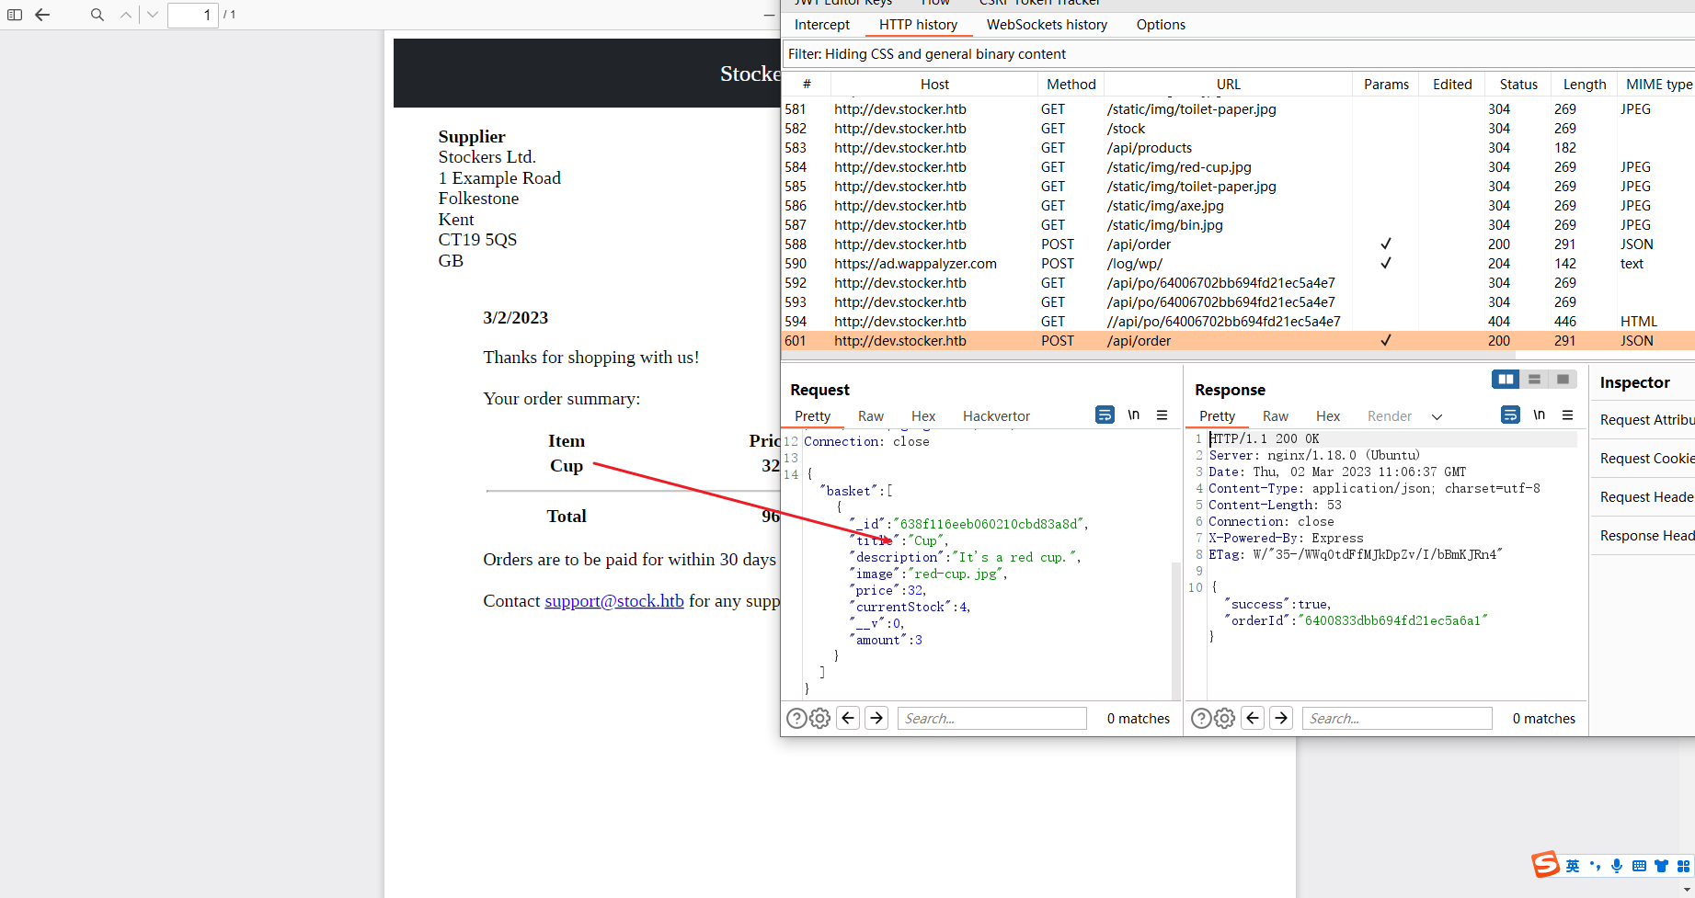Screen dimensions: 1695x898
Task: Open the Render tab in Response pane
Action: coord(1389,416)
